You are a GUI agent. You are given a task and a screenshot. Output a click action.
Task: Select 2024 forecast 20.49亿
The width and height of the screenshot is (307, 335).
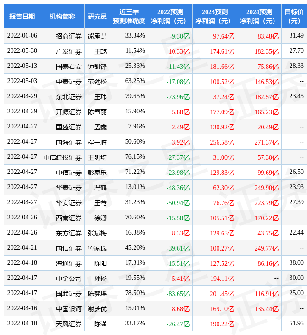268,127
